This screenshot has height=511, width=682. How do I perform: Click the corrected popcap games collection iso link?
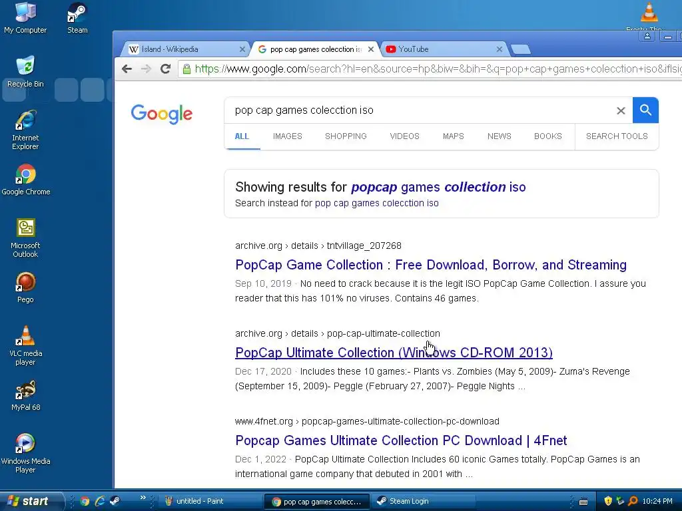coord(438,187)
